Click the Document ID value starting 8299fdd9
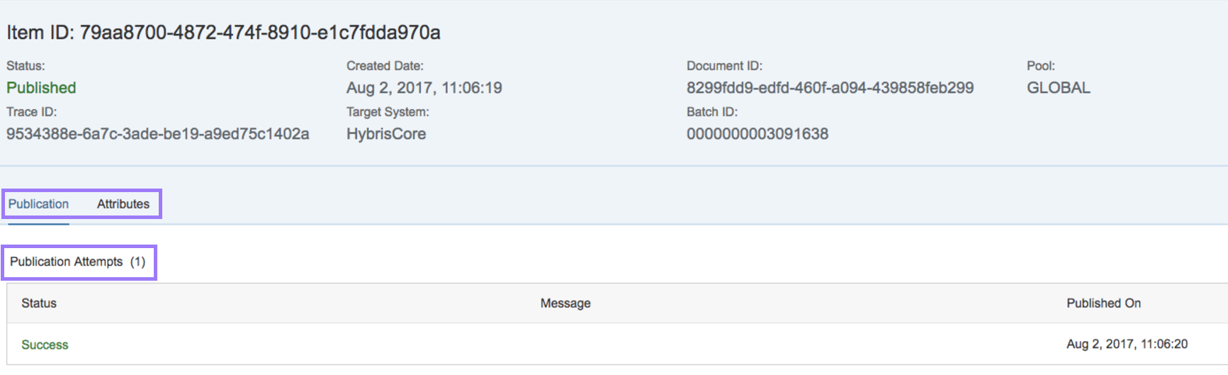 tap(830, 88)
